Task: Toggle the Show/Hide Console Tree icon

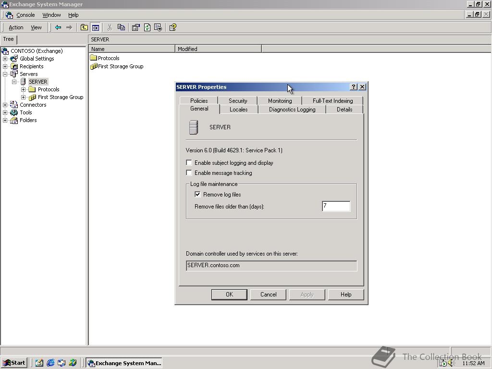Action: (x=96, y=27)
